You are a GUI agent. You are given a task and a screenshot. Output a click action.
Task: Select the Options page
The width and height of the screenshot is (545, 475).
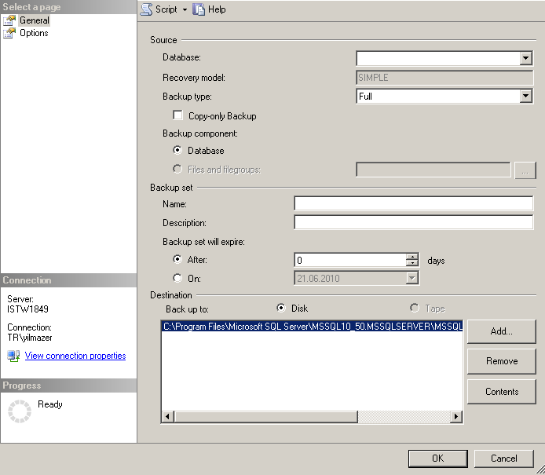pyautogui.click(x=34, y=33)
